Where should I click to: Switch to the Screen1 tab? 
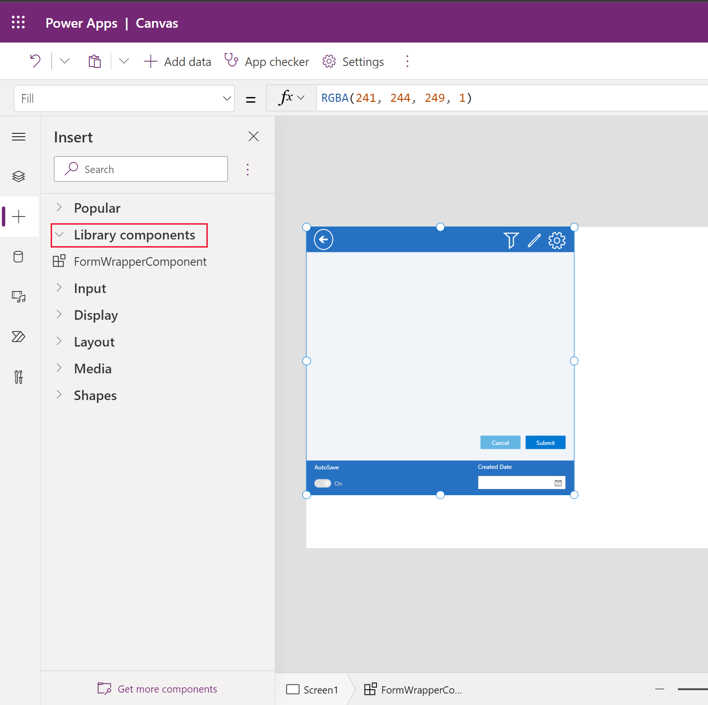coord(312,689)
